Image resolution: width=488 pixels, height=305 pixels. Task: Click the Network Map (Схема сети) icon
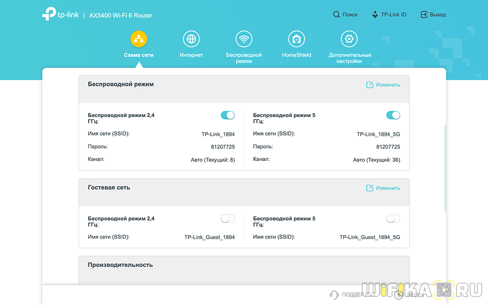pyautogui.click(x=139, y=39)
